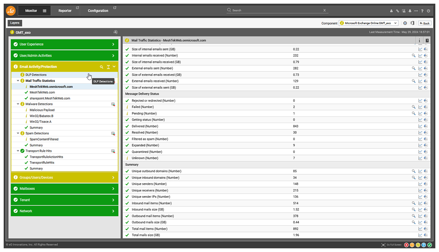Screen dimensions: 439x252
Task: Open detailed diagnosis for Malware Detections
Action: 113,104
